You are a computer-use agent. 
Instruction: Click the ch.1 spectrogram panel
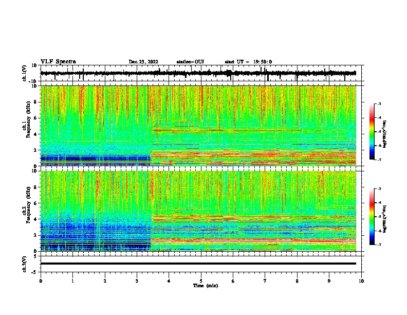198,126
